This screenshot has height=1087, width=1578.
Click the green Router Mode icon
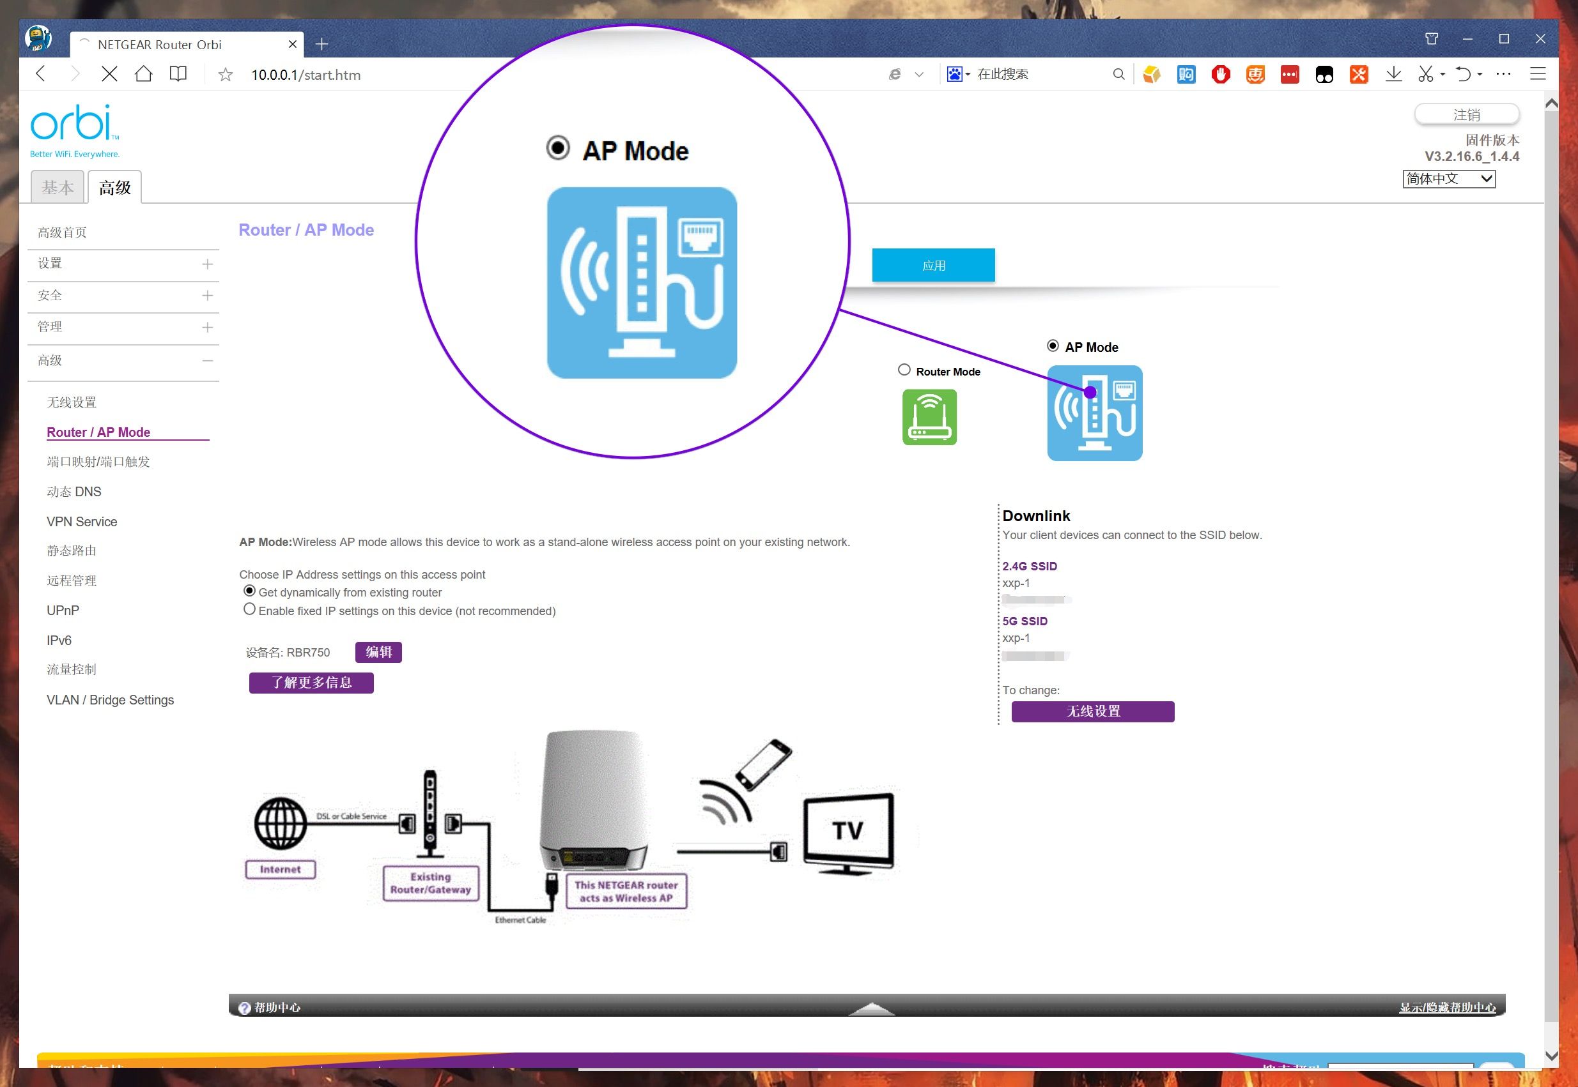point(929,417)
